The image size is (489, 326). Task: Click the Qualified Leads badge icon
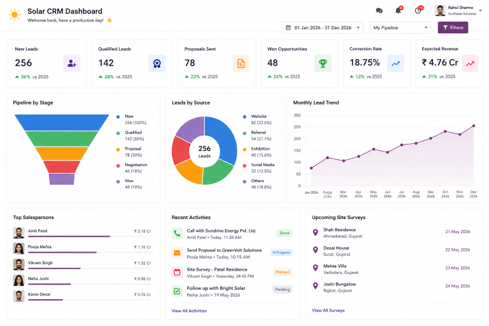[157, 63]
